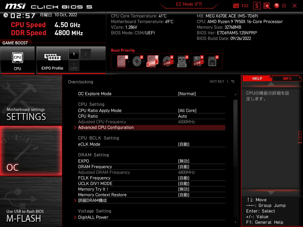The height and width of the screenshot is (227, 303).
Task: Click the 日 language indicator
Action: pos(284,6)
